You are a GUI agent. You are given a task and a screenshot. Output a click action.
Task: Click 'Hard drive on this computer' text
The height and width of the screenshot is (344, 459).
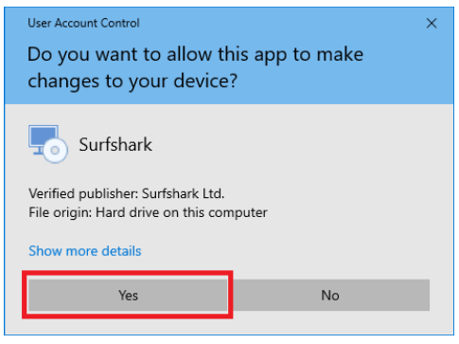click(182, 212)
